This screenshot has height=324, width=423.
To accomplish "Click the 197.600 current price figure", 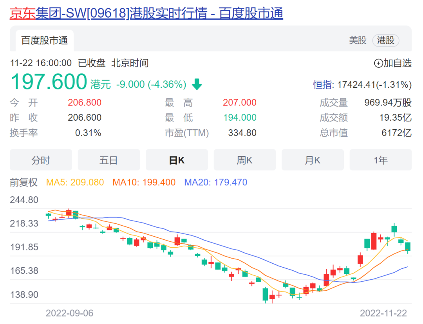I will (49, 82).
